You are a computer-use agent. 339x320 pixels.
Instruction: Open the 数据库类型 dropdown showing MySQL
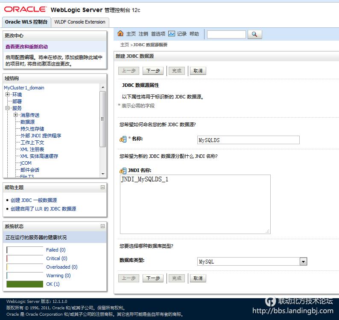click(x=303, y=261)
